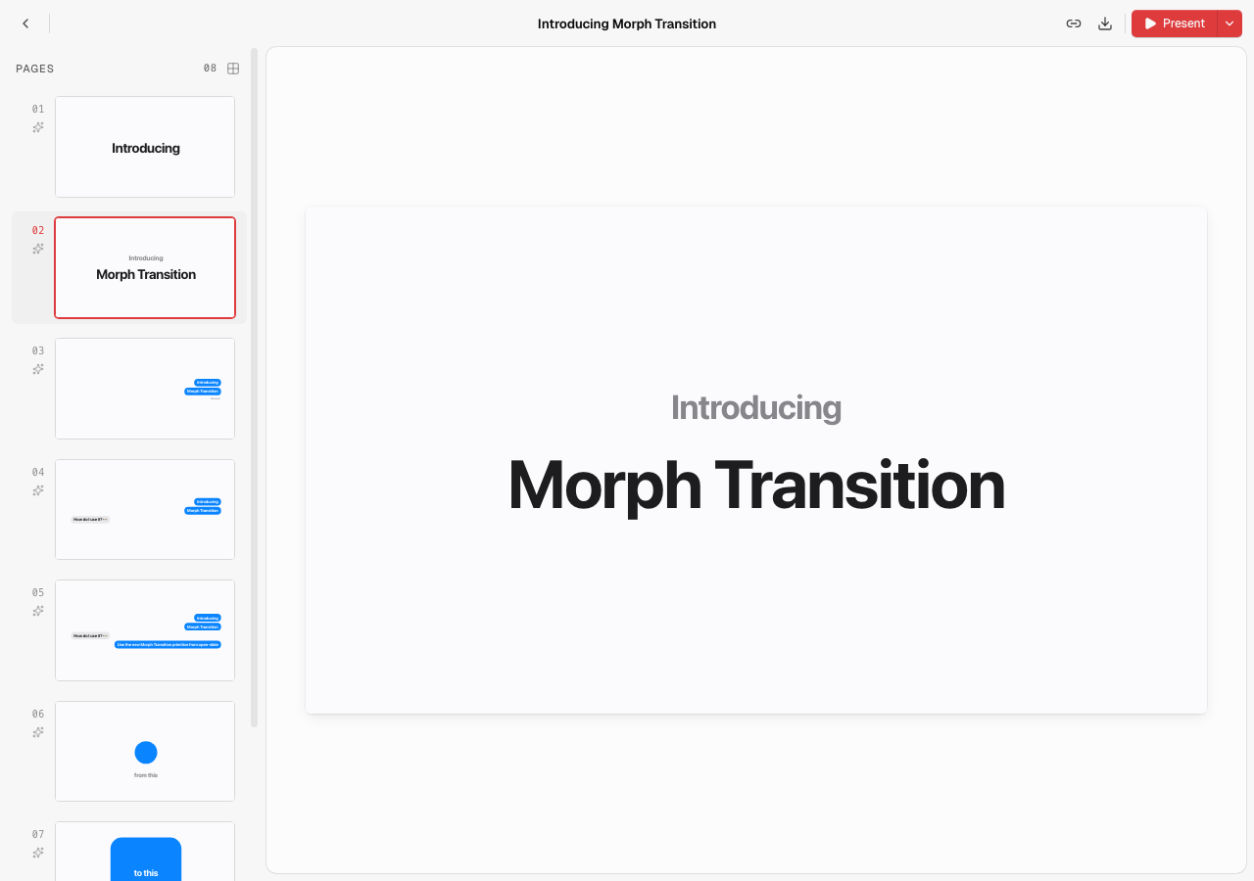Open transition settings sparkle icon for page 06
This screenshot has height=881, width=1254.
click(38, 732)
